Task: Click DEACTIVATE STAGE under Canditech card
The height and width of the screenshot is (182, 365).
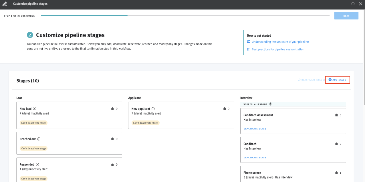Action: point(255,158)
